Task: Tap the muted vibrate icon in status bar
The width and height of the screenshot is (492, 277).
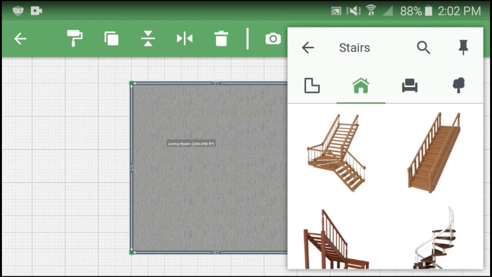Action: pos(353,11)
